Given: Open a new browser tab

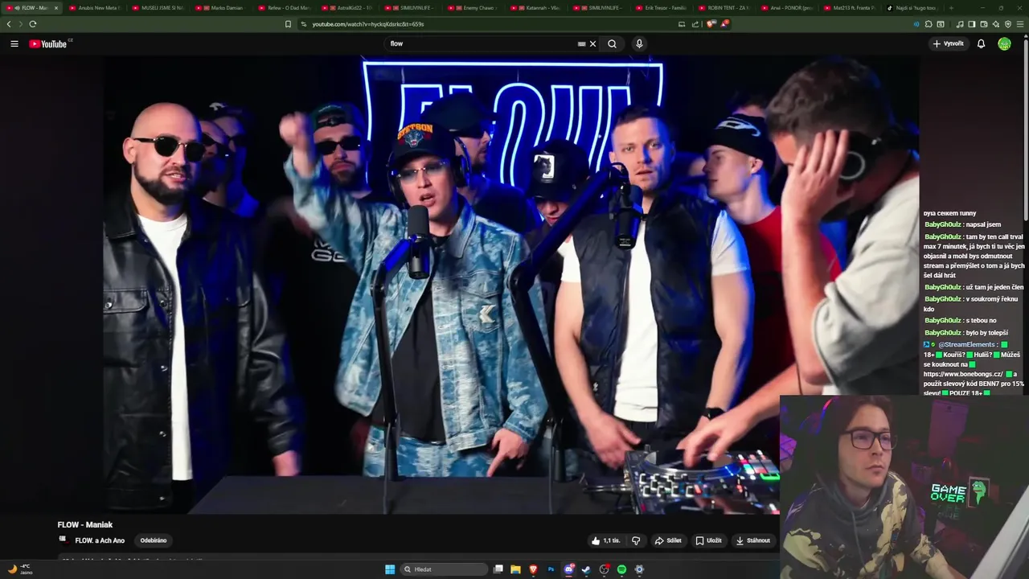Looking at the screenshot, I should [x=951, y=8].
